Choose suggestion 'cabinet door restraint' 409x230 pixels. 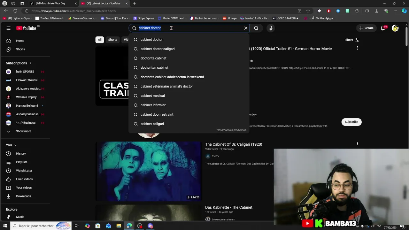189,114
